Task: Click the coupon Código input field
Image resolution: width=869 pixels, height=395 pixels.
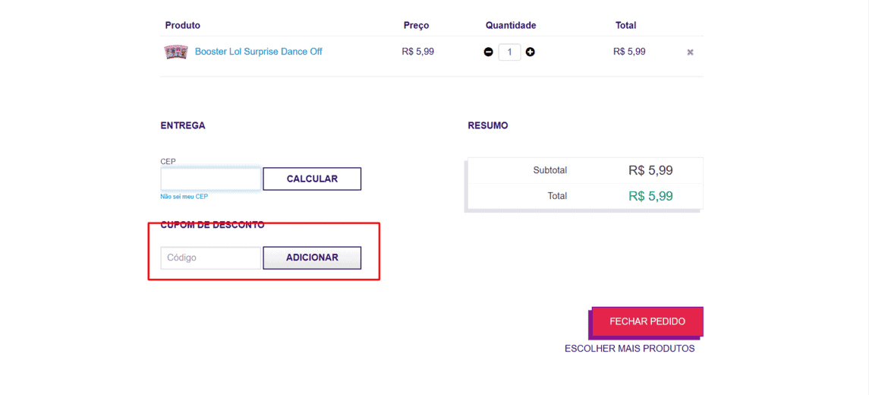Action: click(210, 258)
